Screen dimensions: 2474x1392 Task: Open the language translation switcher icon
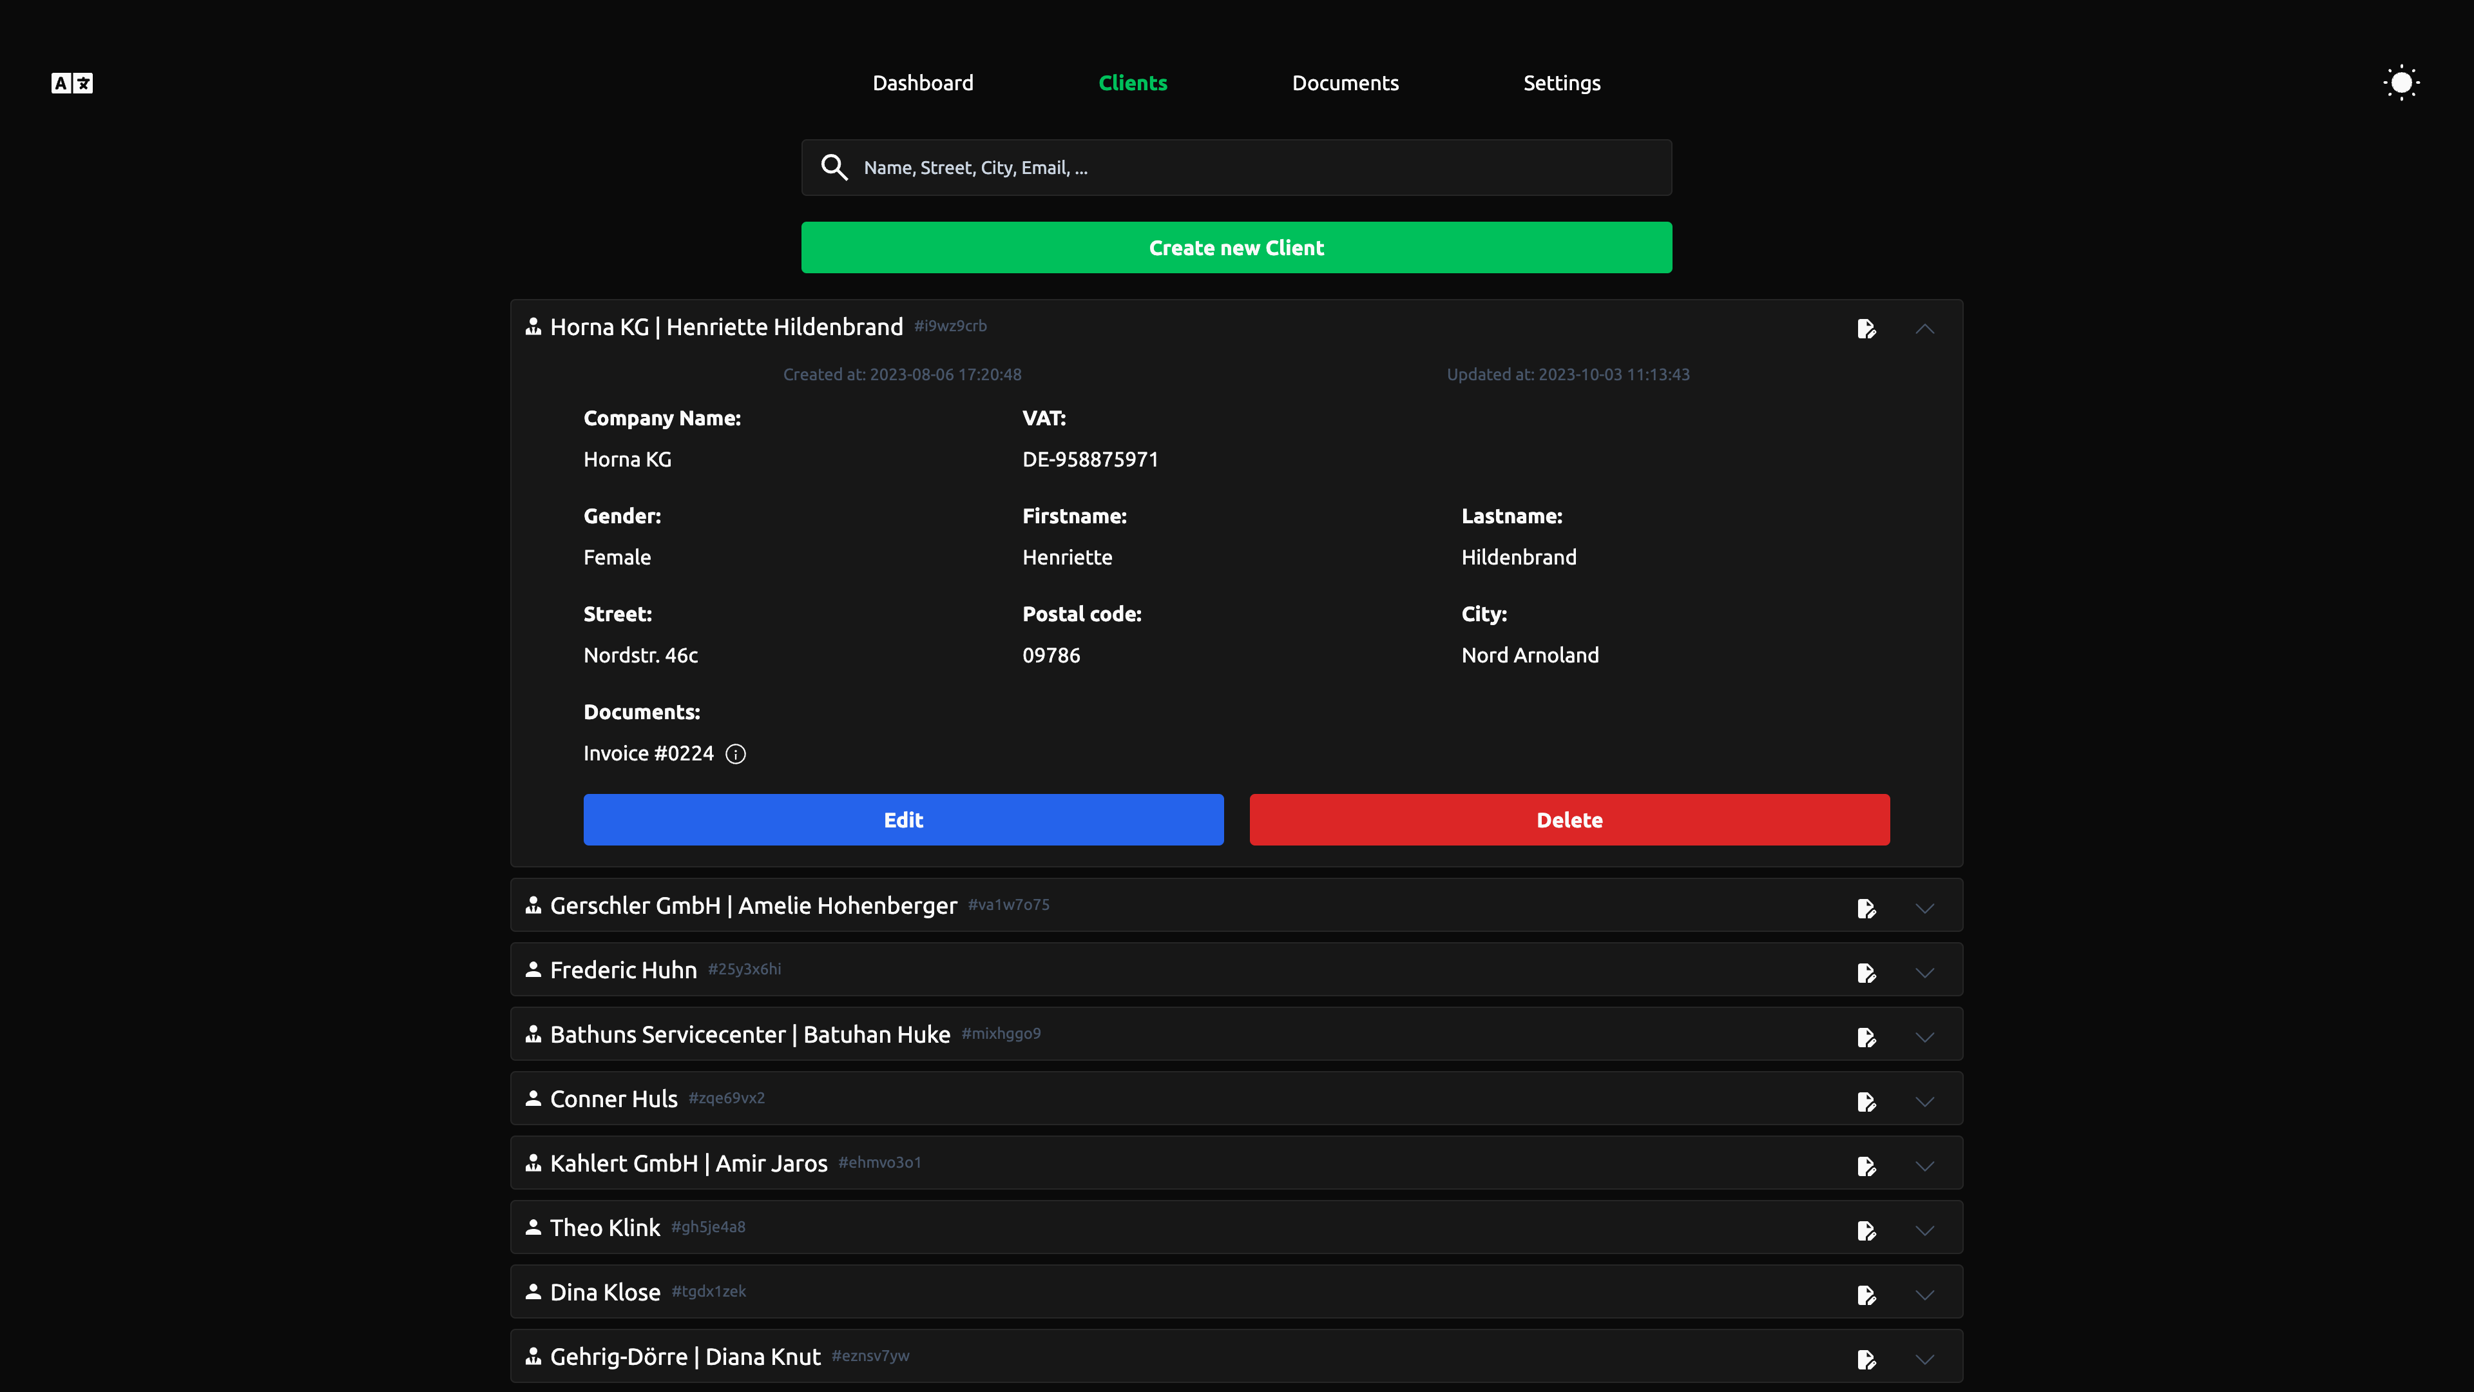[x=72, y=84]
